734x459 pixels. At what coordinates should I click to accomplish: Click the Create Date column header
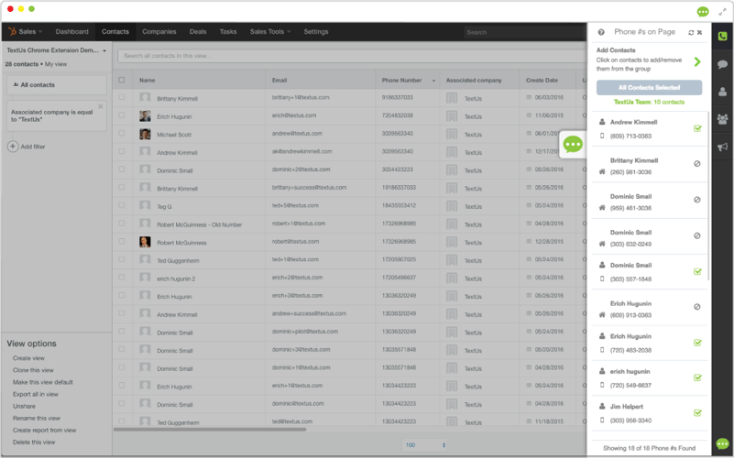pyautogui.click(x=542, y=81)
